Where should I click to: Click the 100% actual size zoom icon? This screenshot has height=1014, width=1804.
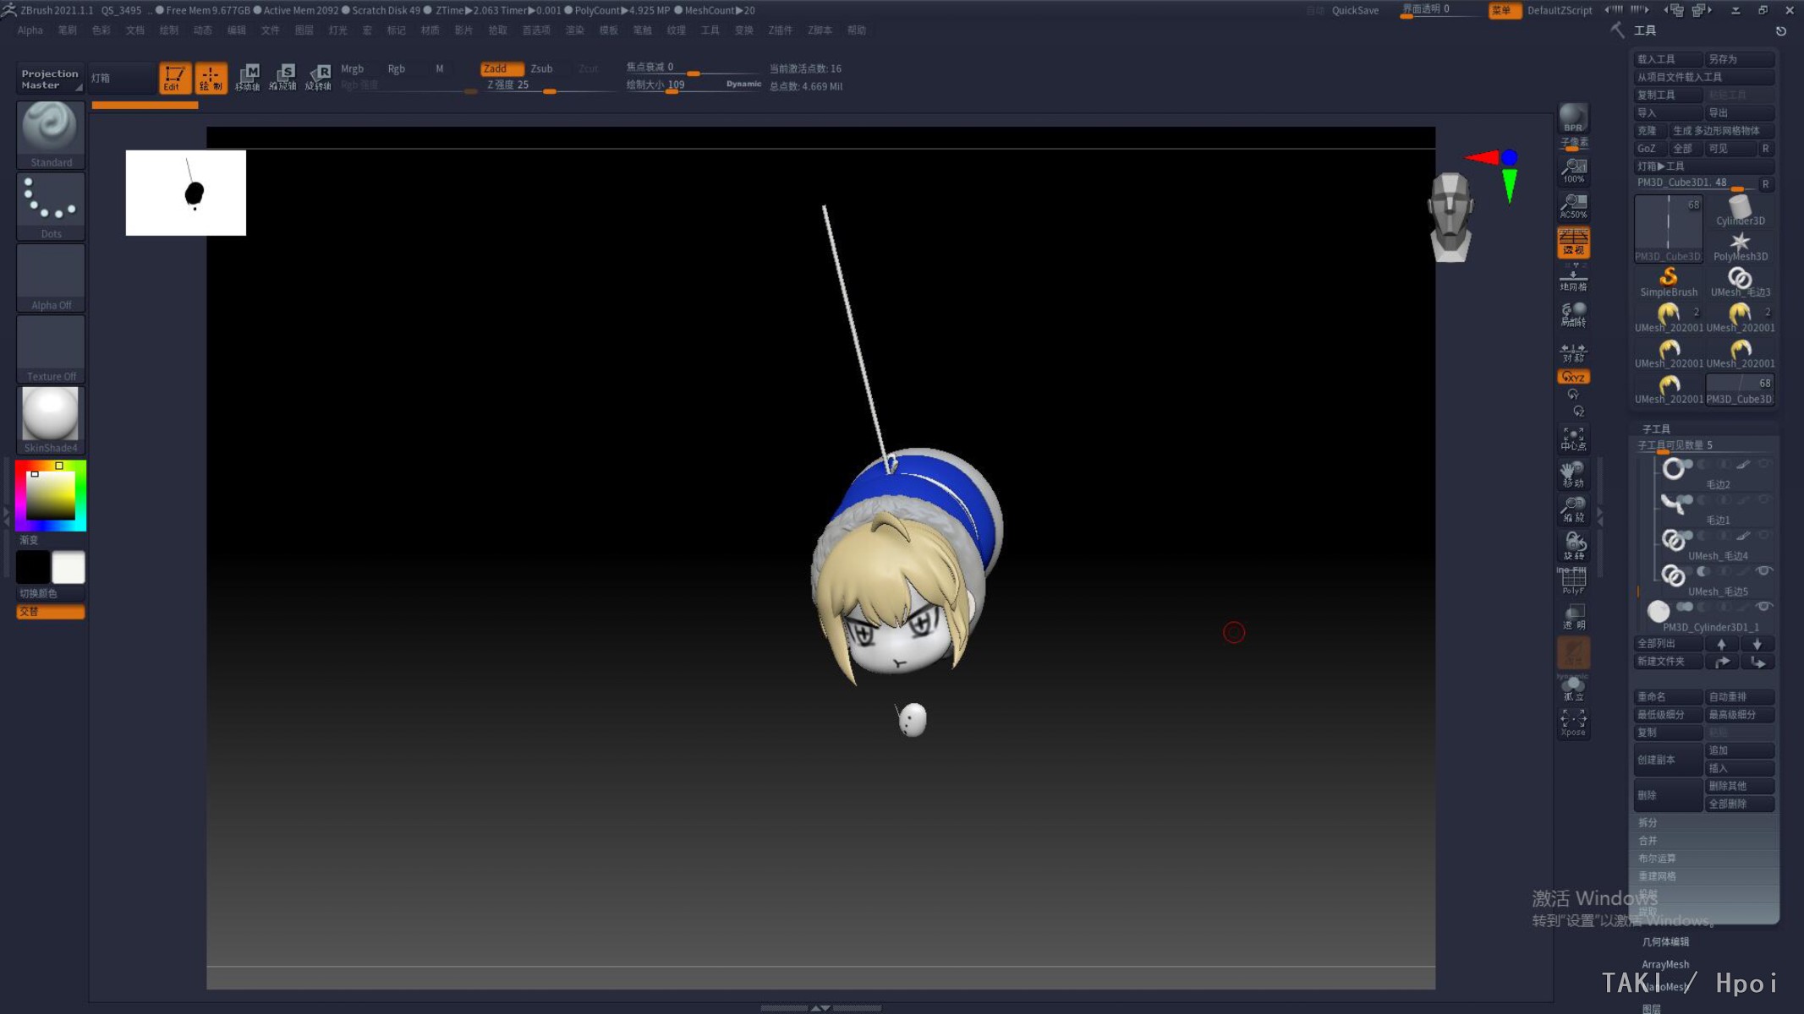click(1573, 171)
